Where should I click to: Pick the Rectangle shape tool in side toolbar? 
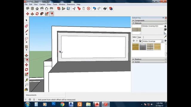(27, 47)
